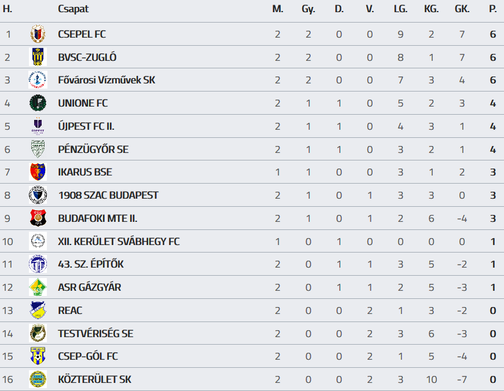Screen dimensions: 504x391
Task: Open the PÉNZÜGYŐR SE team page
Action: click(x=93, y=149)
